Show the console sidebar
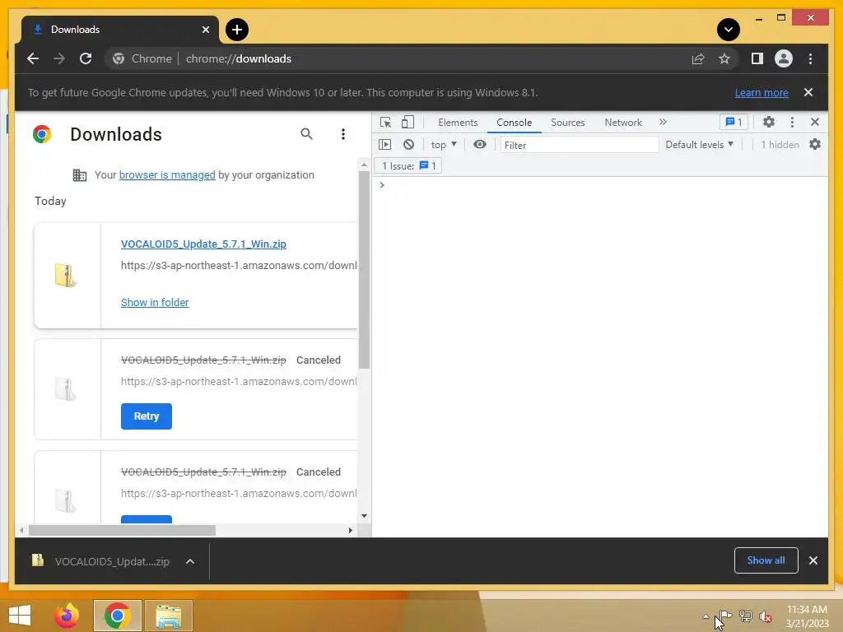The image size is (843, 632). point(385,144)
